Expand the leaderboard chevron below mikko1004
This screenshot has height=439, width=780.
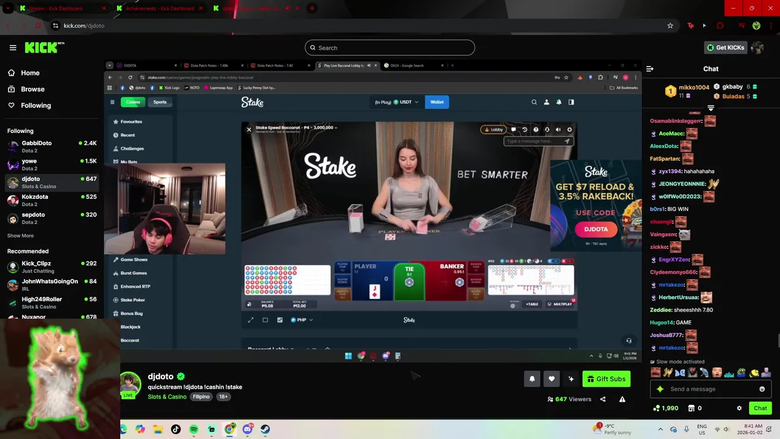[x=711, y=108]
